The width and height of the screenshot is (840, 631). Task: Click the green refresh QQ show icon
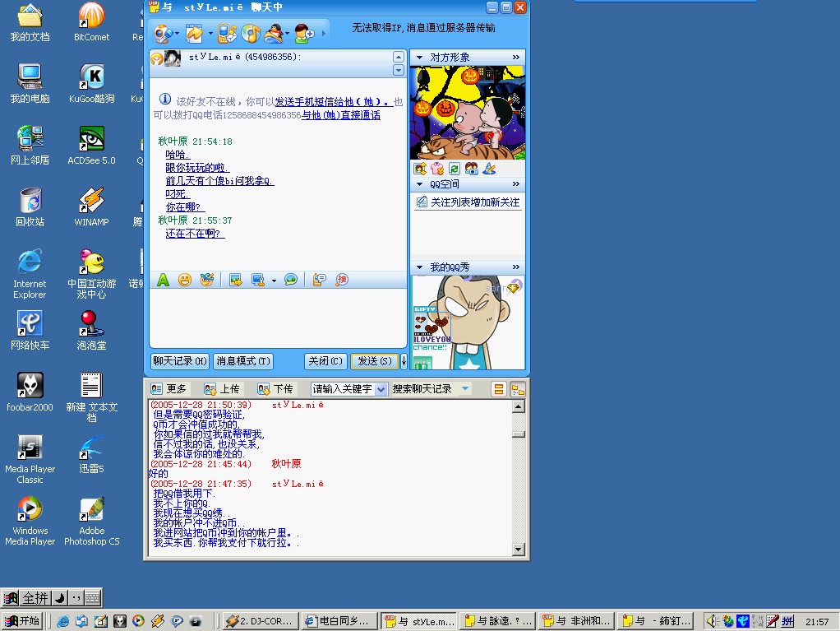pyautogui.click(x=454, y=169)
